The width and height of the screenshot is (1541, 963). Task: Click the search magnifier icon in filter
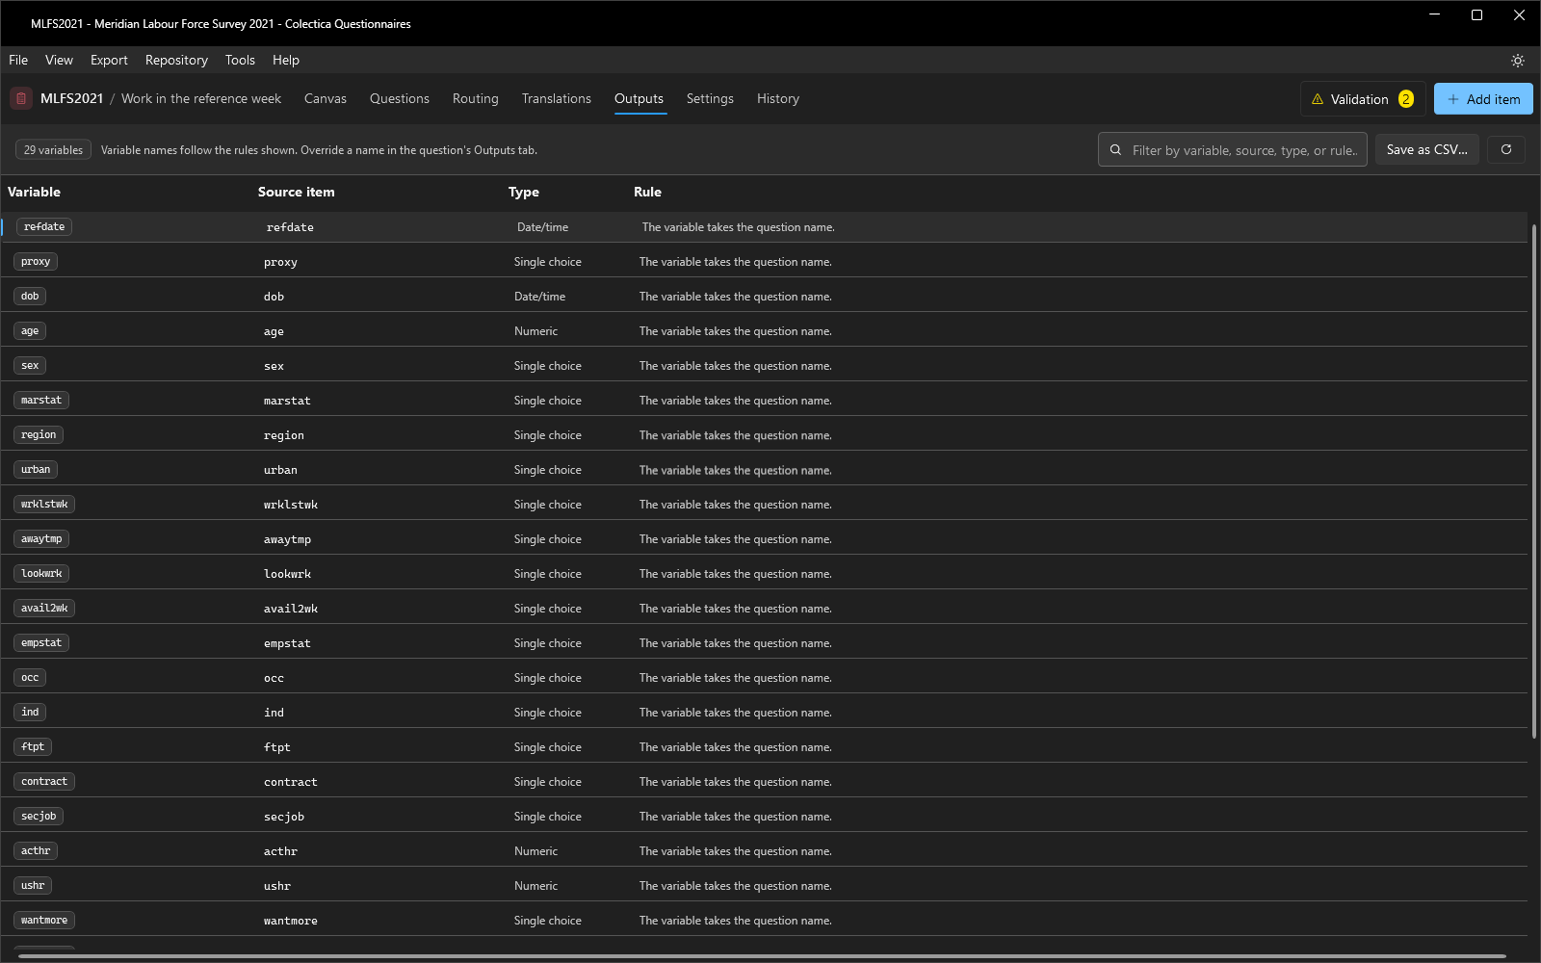(x=1115, y=150)
